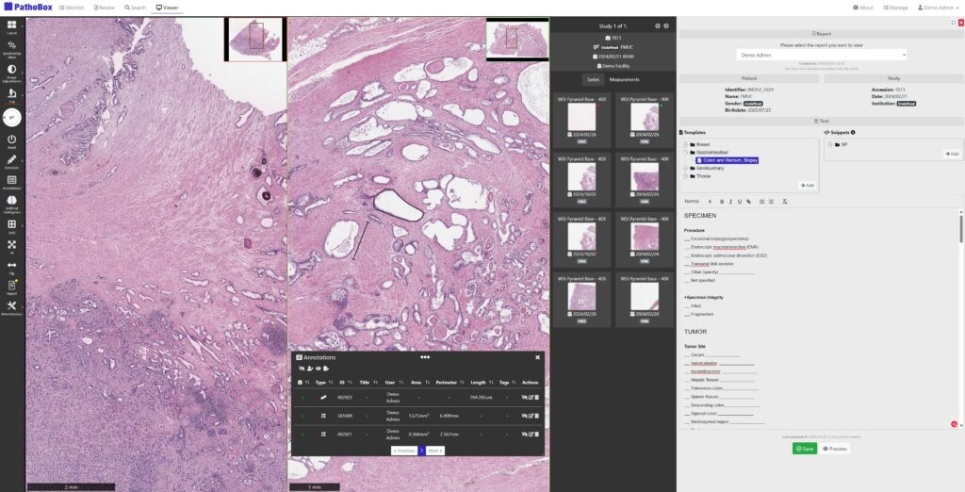Select the Colon and Rectum, Biopsy template
Image resolution: width=965 pixels, height=492 pixels.
728,160
